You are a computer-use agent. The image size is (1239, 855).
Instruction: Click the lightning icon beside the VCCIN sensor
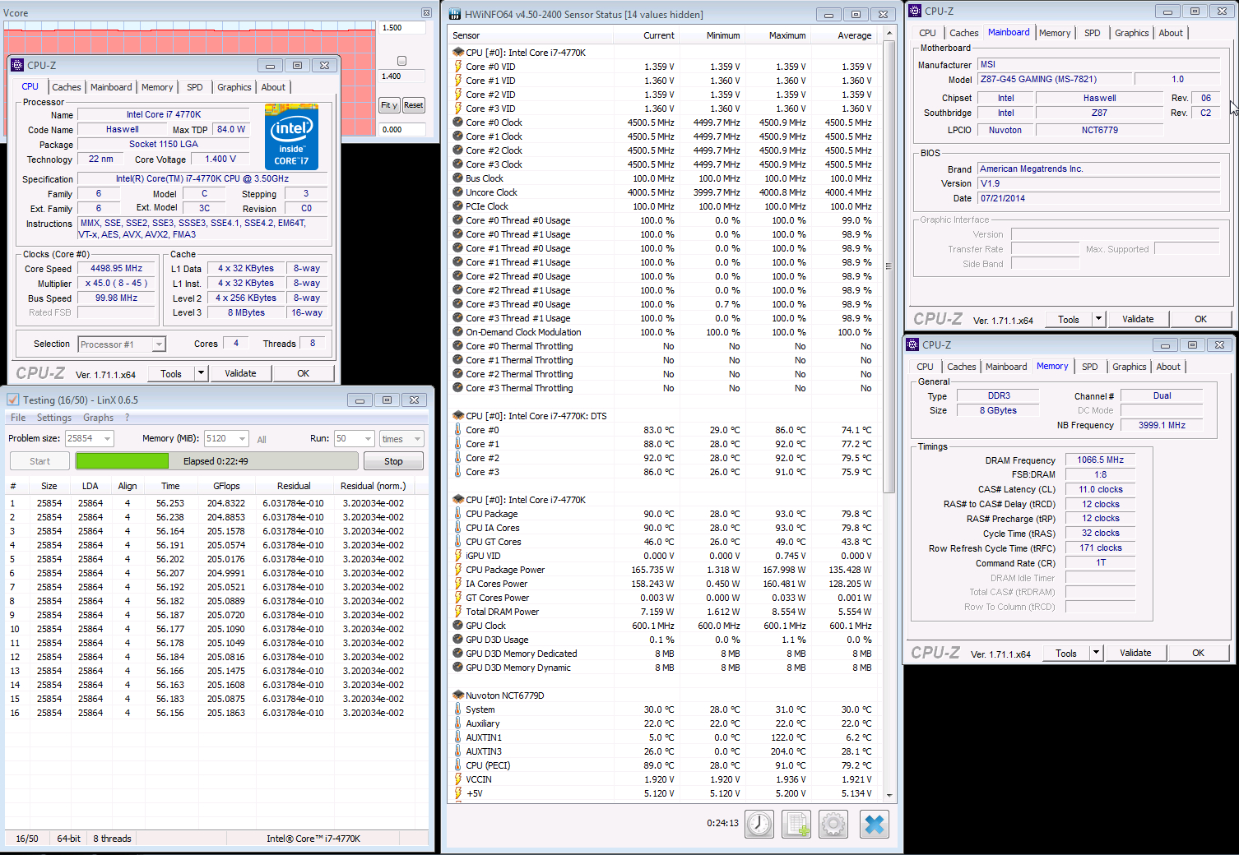(x=458, y=779)
